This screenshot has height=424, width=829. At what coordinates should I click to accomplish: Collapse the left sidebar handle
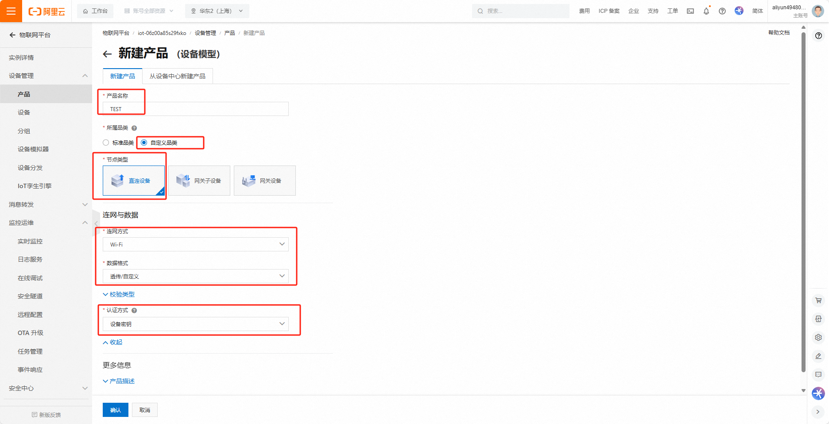click(96, 224)
